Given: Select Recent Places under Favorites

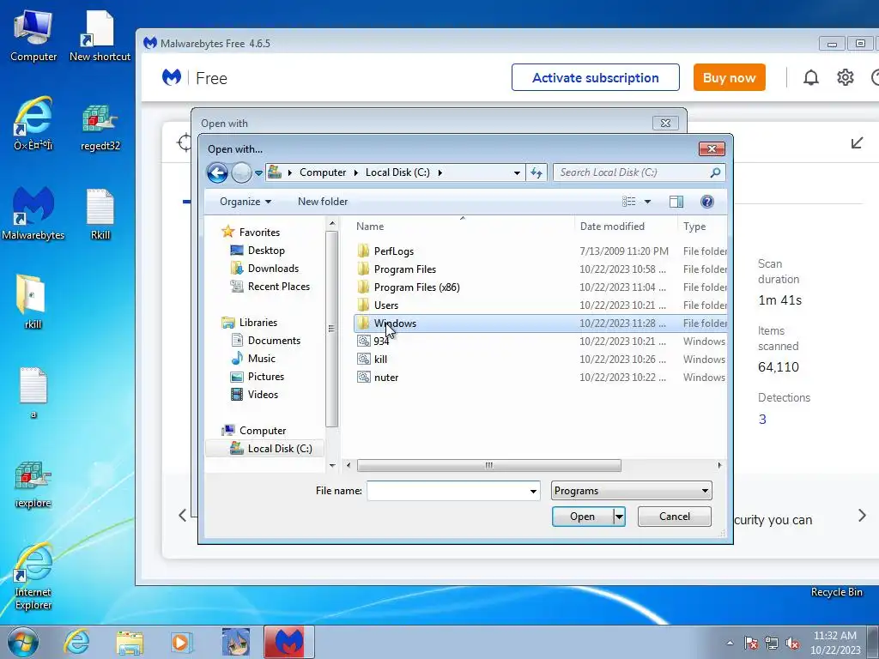Looking at the screenshot, I should pyautogui.click(x=279, y=287).
